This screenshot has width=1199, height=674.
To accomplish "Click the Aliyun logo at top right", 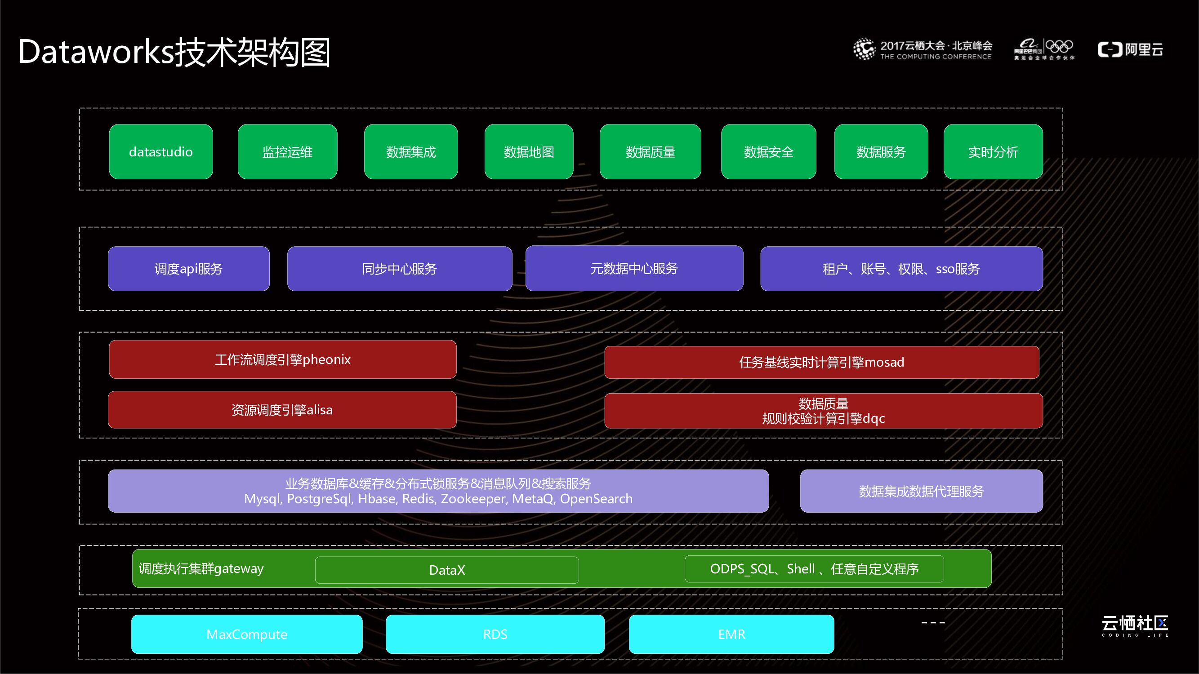I will click(x=1130, y=49).
